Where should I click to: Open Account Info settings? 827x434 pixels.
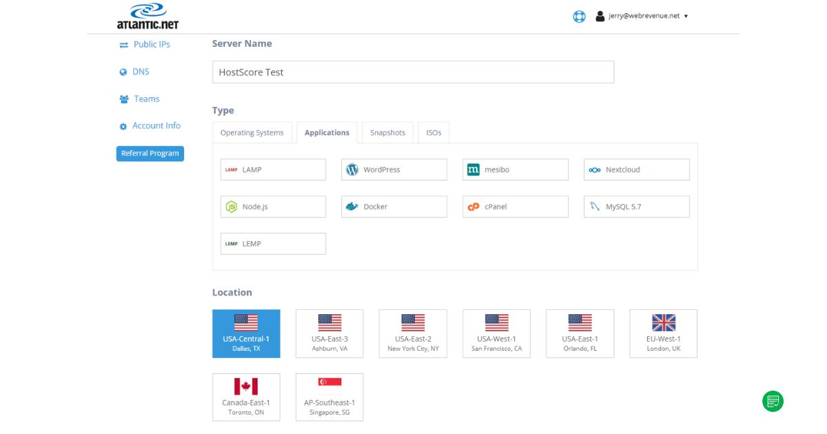click(156, 125)
